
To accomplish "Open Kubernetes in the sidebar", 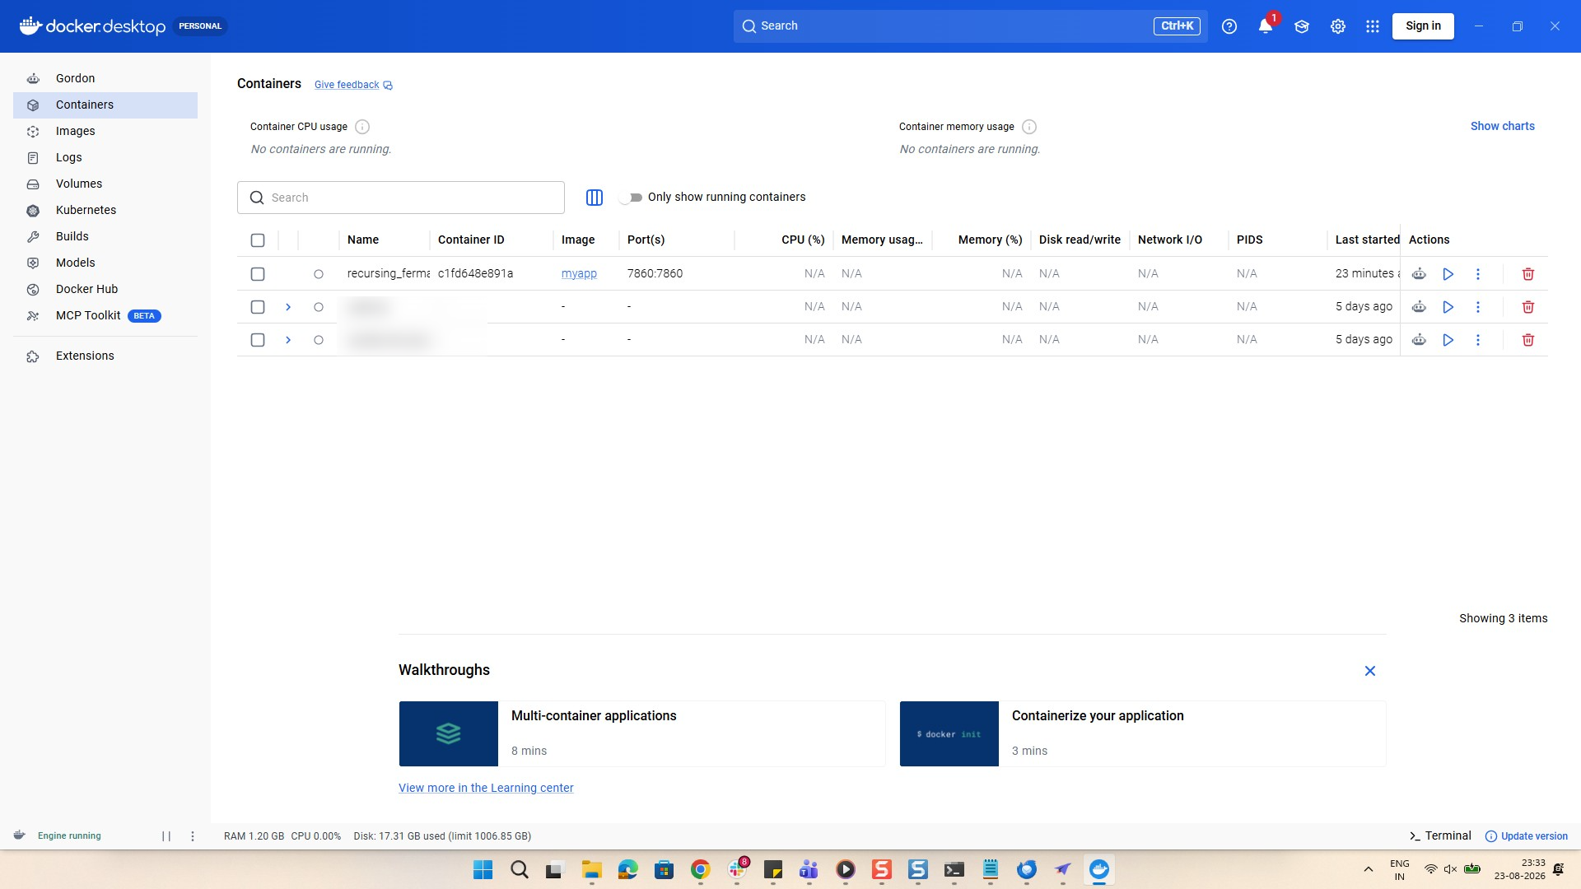I will [x=105, y=210].
